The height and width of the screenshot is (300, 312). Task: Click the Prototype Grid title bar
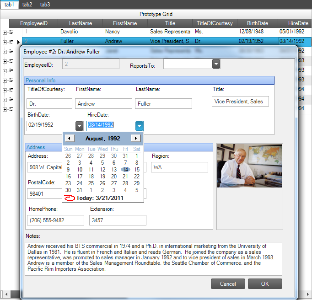point(156,14)
